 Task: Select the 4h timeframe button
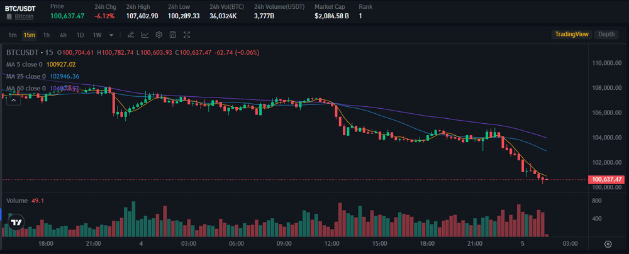pyautogui.click(x=63, y=35)
